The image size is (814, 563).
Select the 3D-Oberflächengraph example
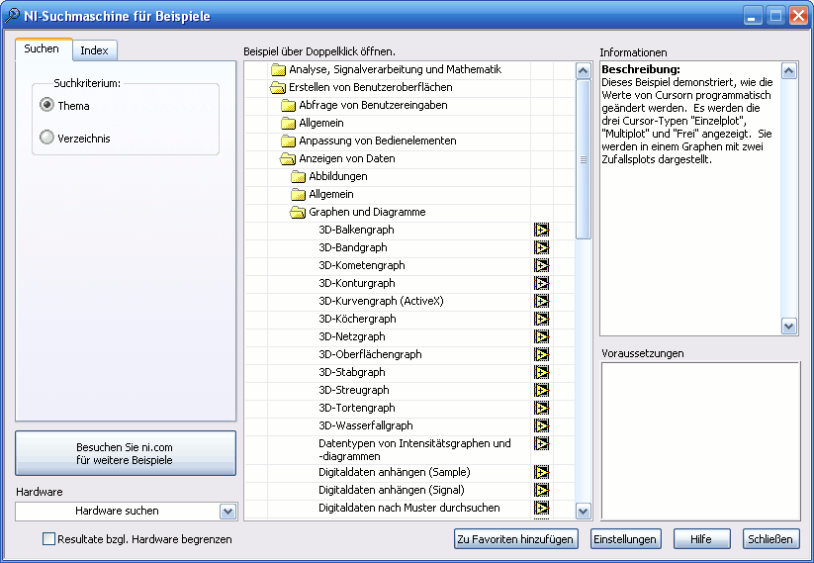click(x=370, y=354)
